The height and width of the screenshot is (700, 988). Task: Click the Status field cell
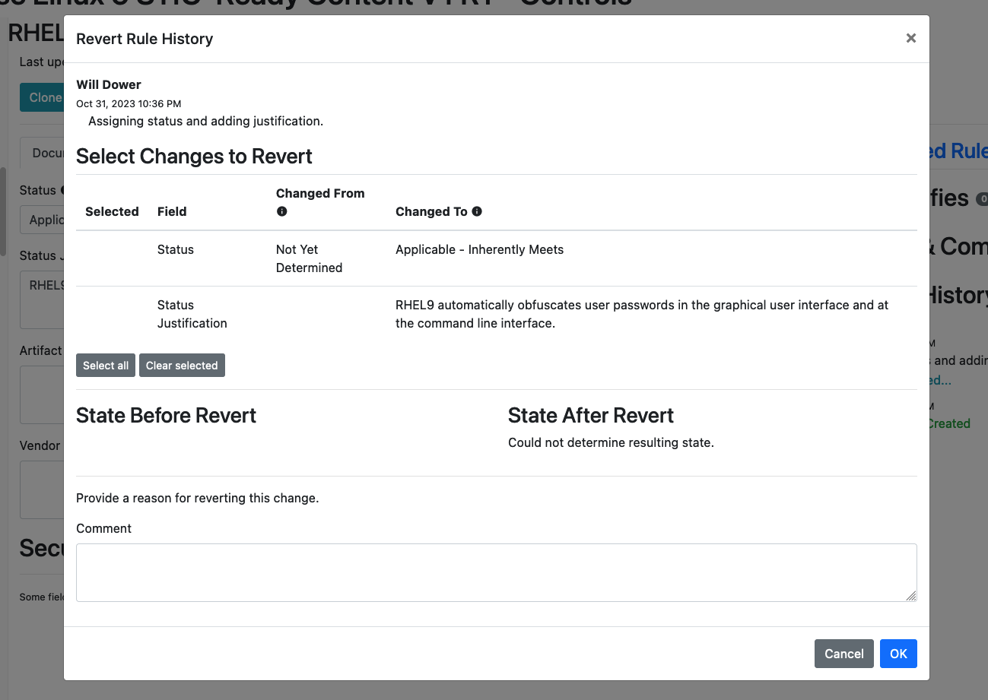pos(176,249)
